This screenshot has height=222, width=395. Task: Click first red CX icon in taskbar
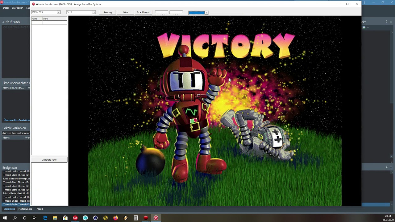point(75,218)
